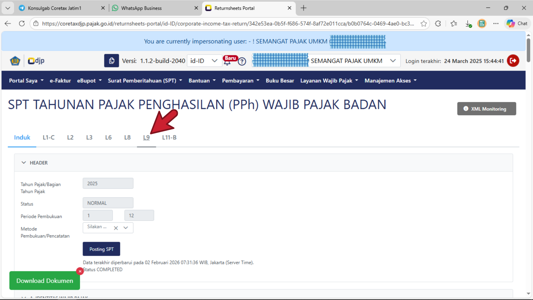Dismiss Download Dokumen with red X badge
Screen dimensions: 533x300
point(80,271)
